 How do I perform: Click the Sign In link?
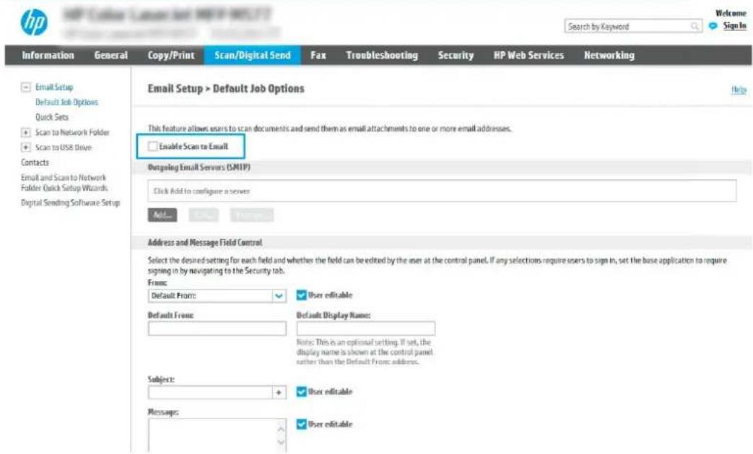[735, 26]
